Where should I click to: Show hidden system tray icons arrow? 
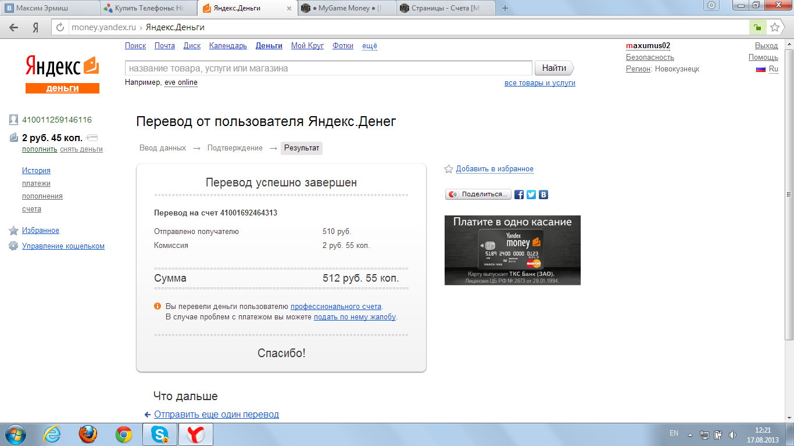(690, 434)
